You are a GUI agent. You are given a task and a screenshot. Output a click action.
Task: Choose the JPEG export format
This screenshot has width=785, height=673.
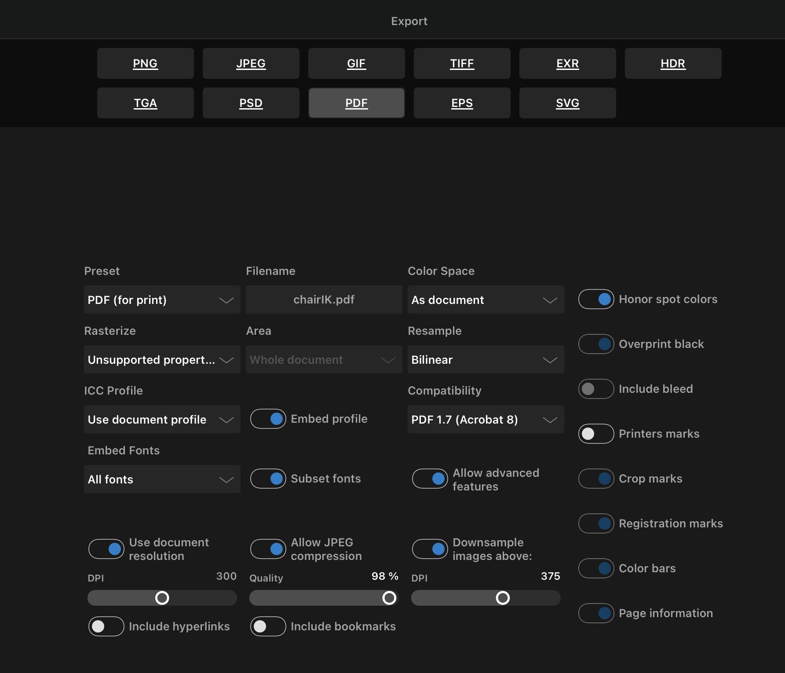pyautogui.click(x=251, y=63)
